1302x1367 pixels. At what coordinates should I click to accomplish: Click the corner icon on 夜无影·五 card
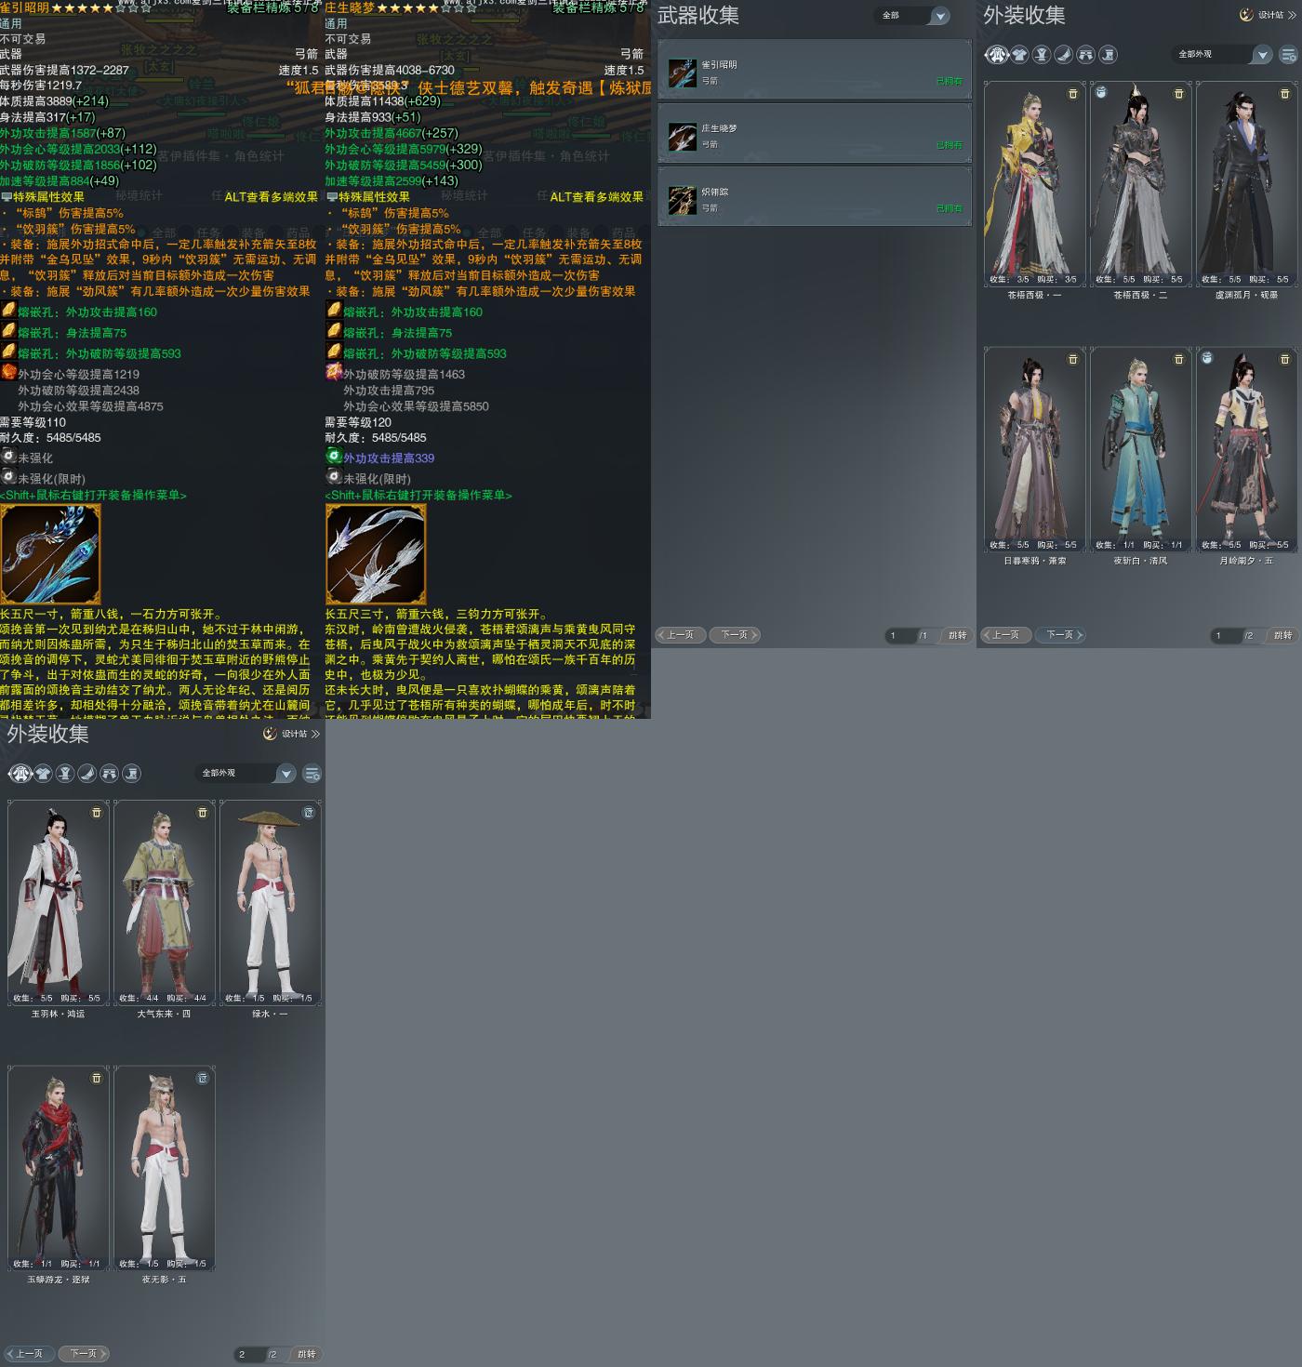click(x=203, y=1079)
